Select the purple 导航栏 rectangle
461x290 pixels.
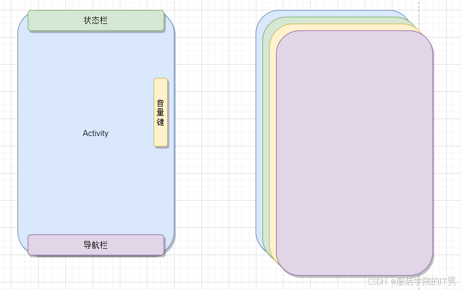click(x=96, y=245)
